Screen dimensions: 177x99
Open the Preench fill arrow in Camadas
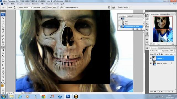click(175, 54)
